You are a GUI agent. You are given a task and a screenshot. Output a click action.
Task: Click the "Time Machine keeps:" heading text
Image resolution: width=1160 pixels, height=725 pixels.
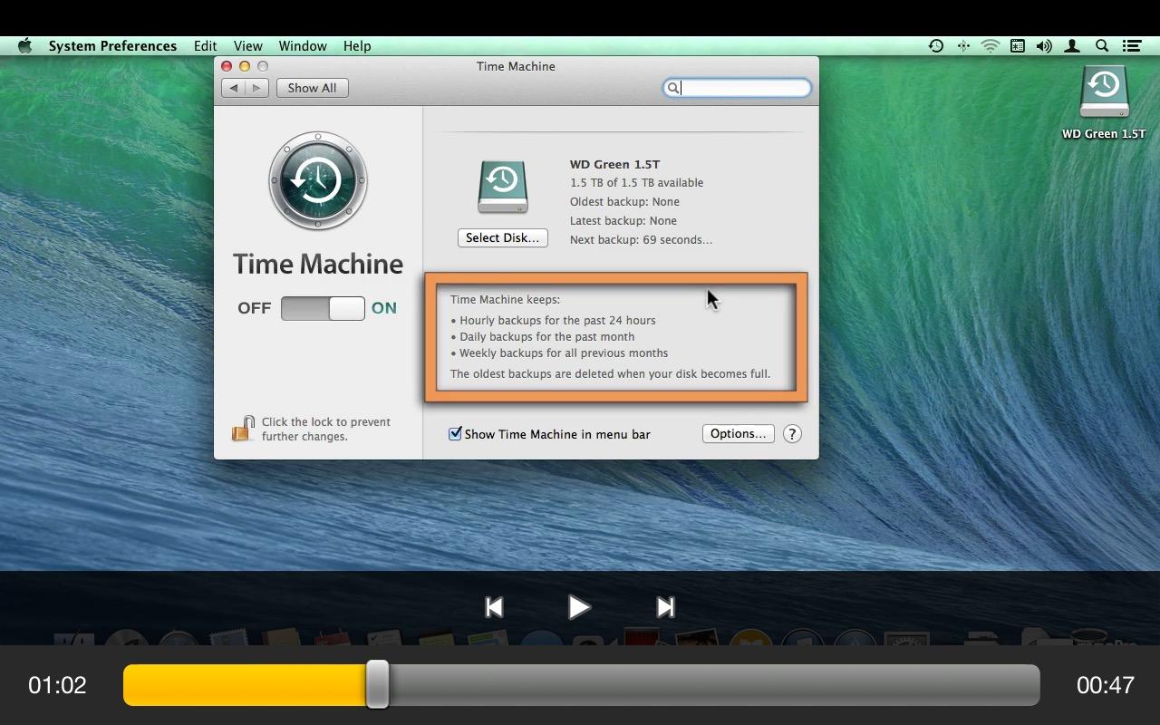click(505, 299)
